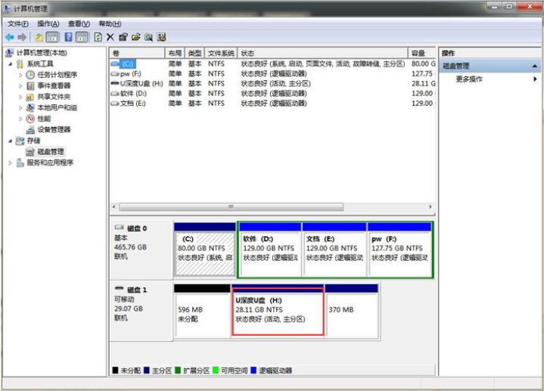
Task: Click the Back arrow in the toolbar
Action: (x=10, y=37)
